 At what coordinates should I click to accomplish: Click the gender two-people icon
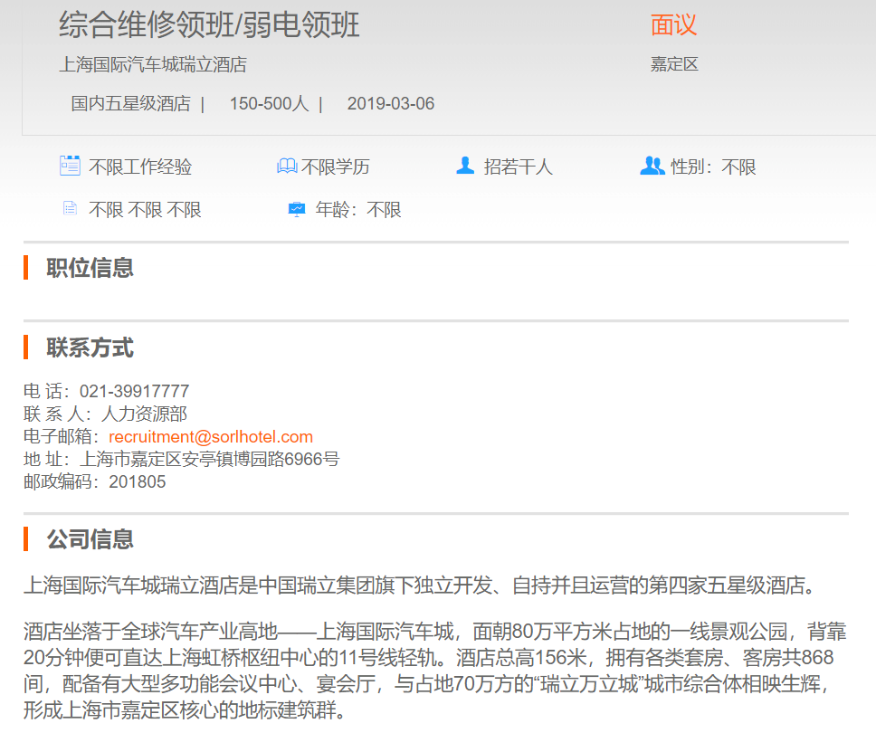click(652, 166)
